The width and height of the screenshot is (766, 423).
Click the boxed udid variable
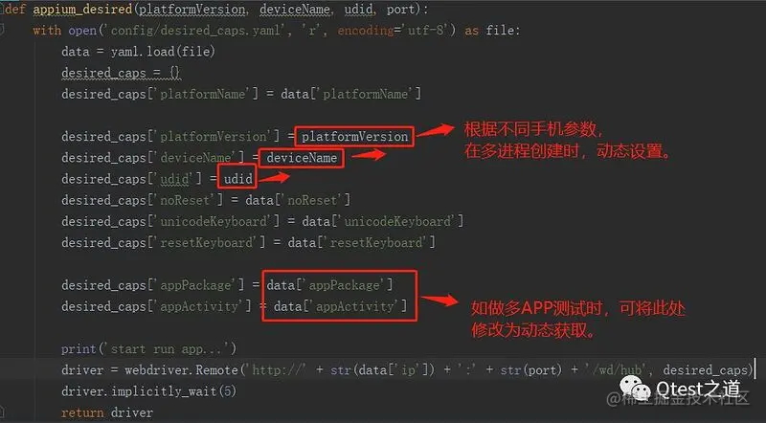[x=237, y=179]
